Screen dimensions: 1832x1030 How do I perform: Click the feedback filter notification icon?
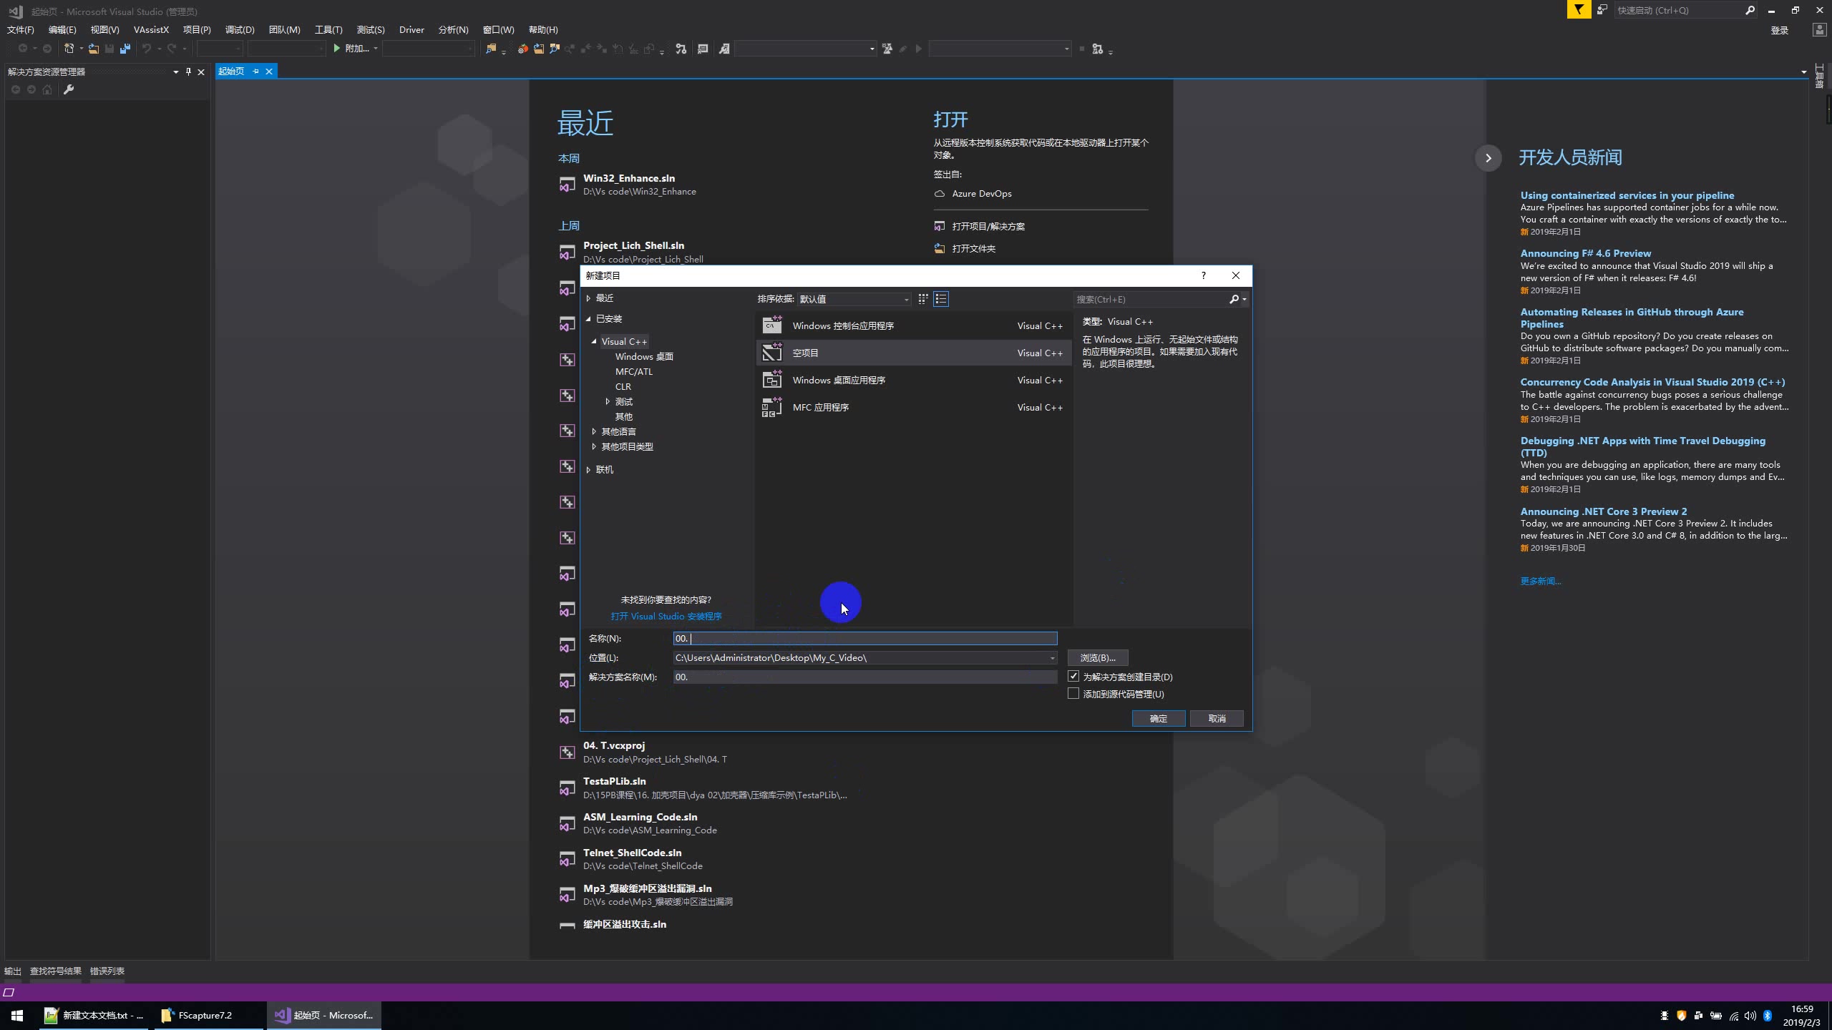pos(1579,10)
